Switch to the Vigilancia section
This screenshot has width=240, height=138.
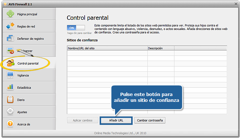(29, 75)
